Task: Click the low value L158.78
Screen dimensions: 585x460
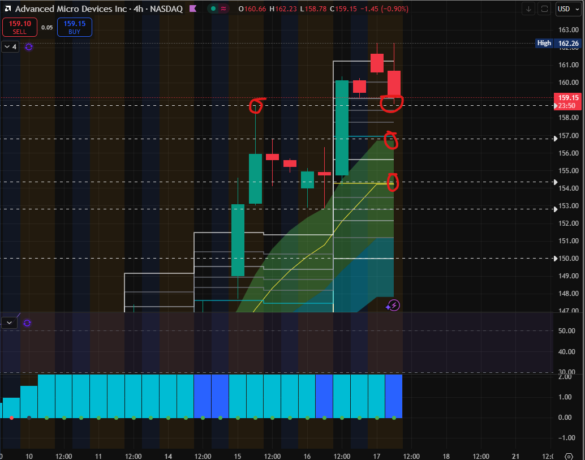Action: [x=313, y=8]
